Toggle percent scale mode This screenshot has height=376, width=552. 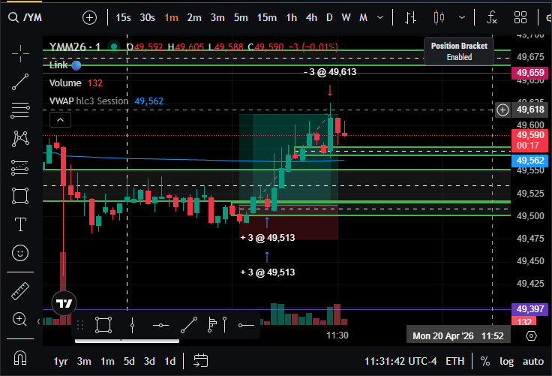coord(485,361)
